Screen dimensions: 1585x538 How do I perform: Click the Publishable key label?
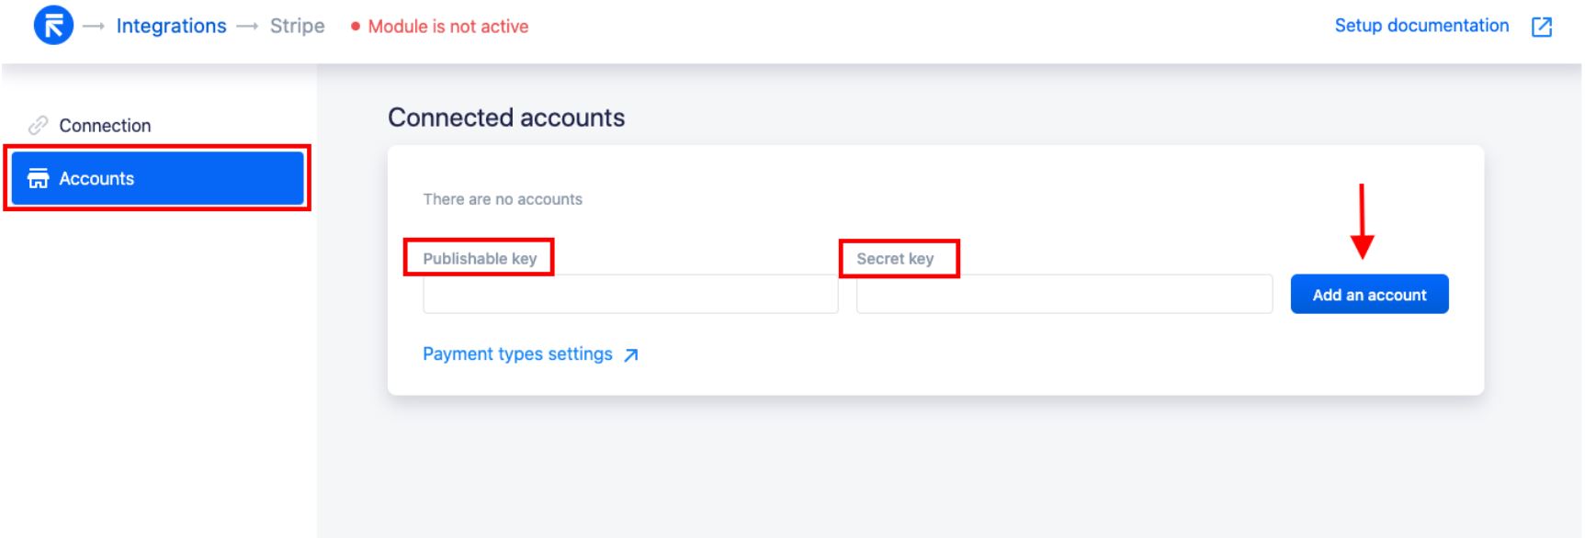(480, 259)
